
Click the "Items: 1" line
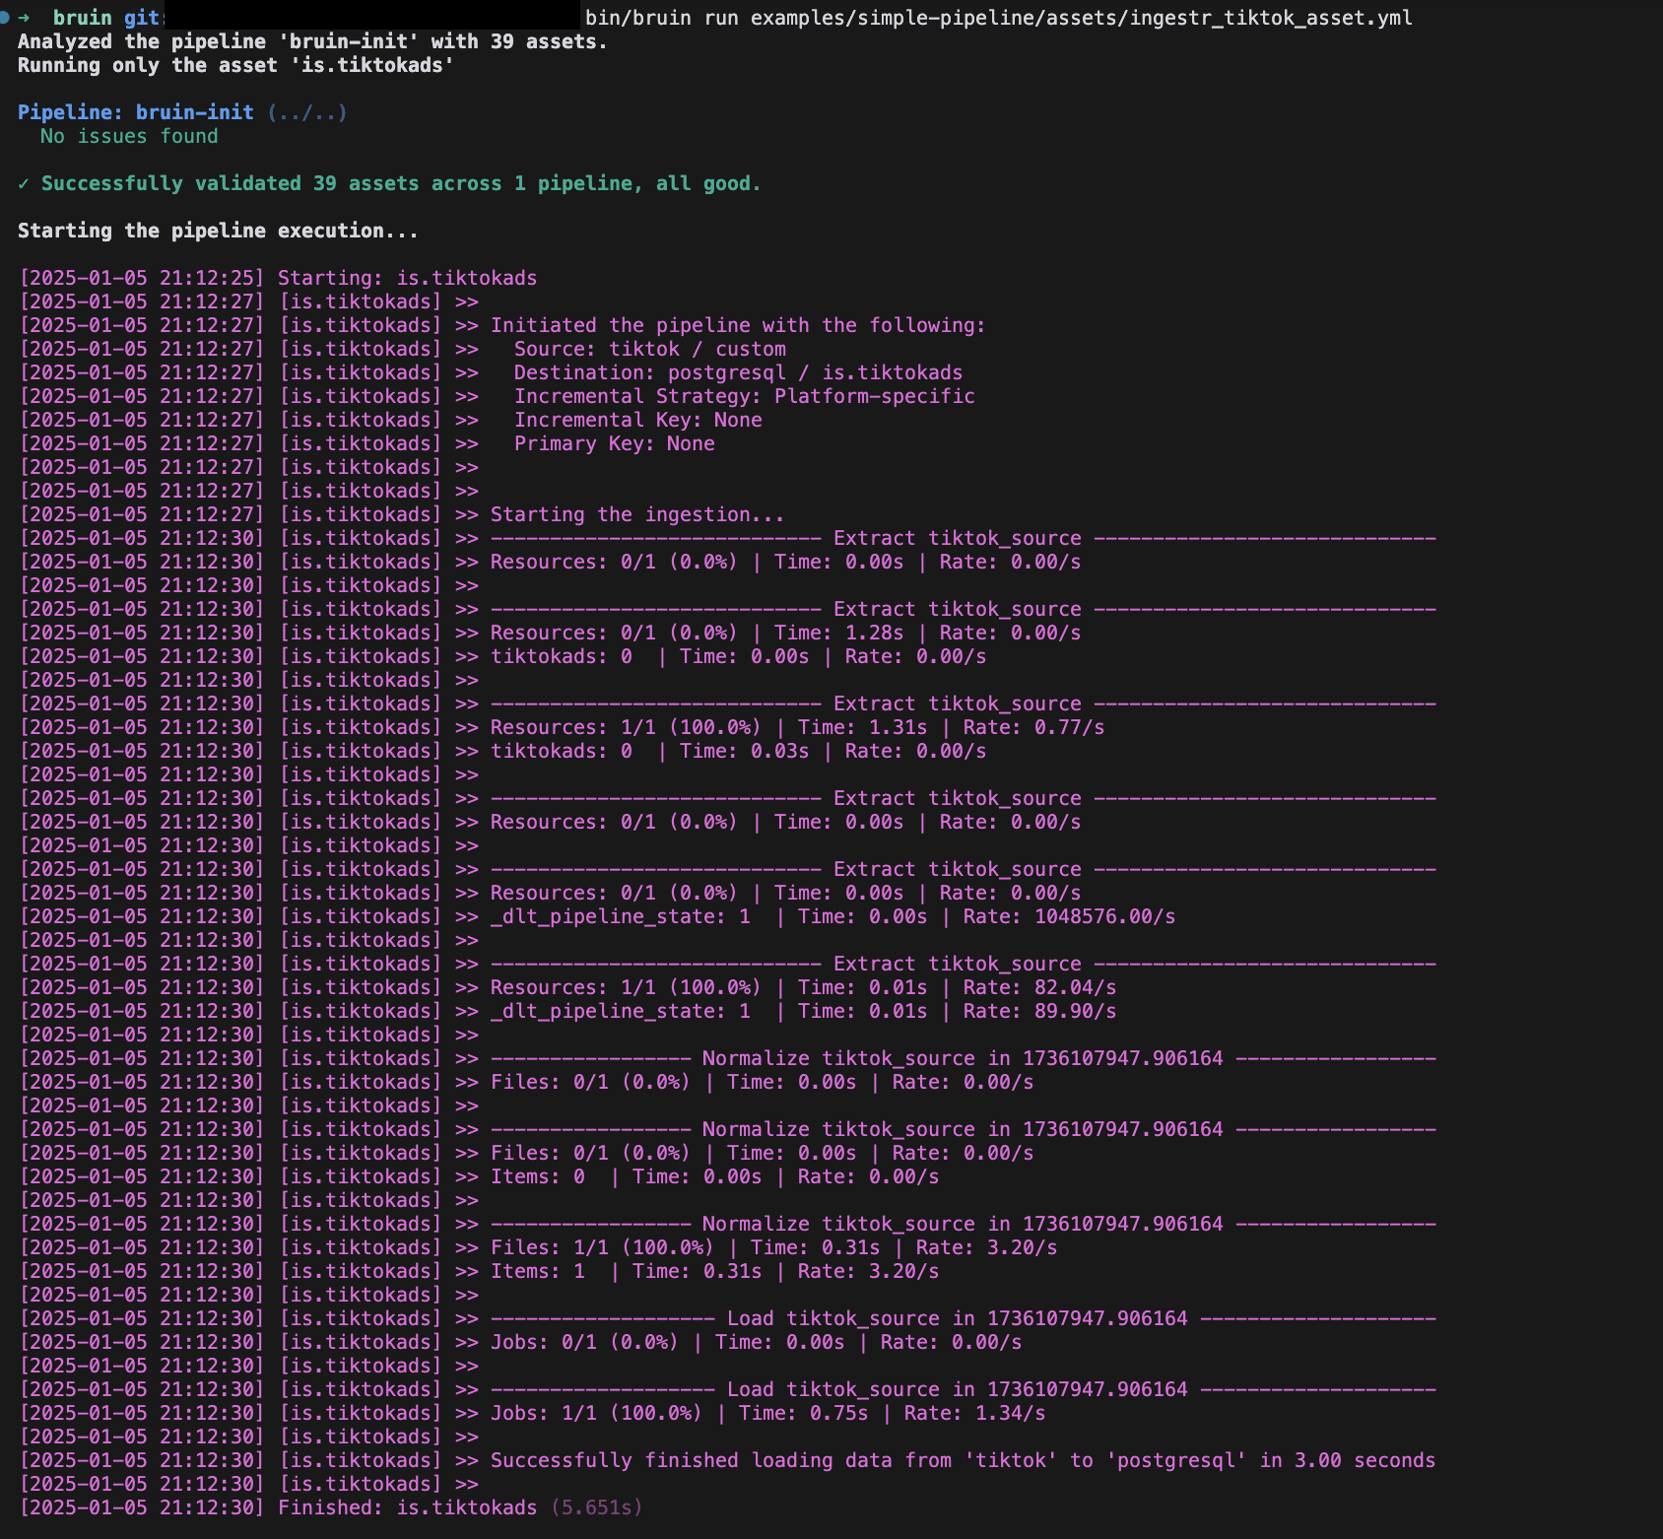(x=714, y=1271)
